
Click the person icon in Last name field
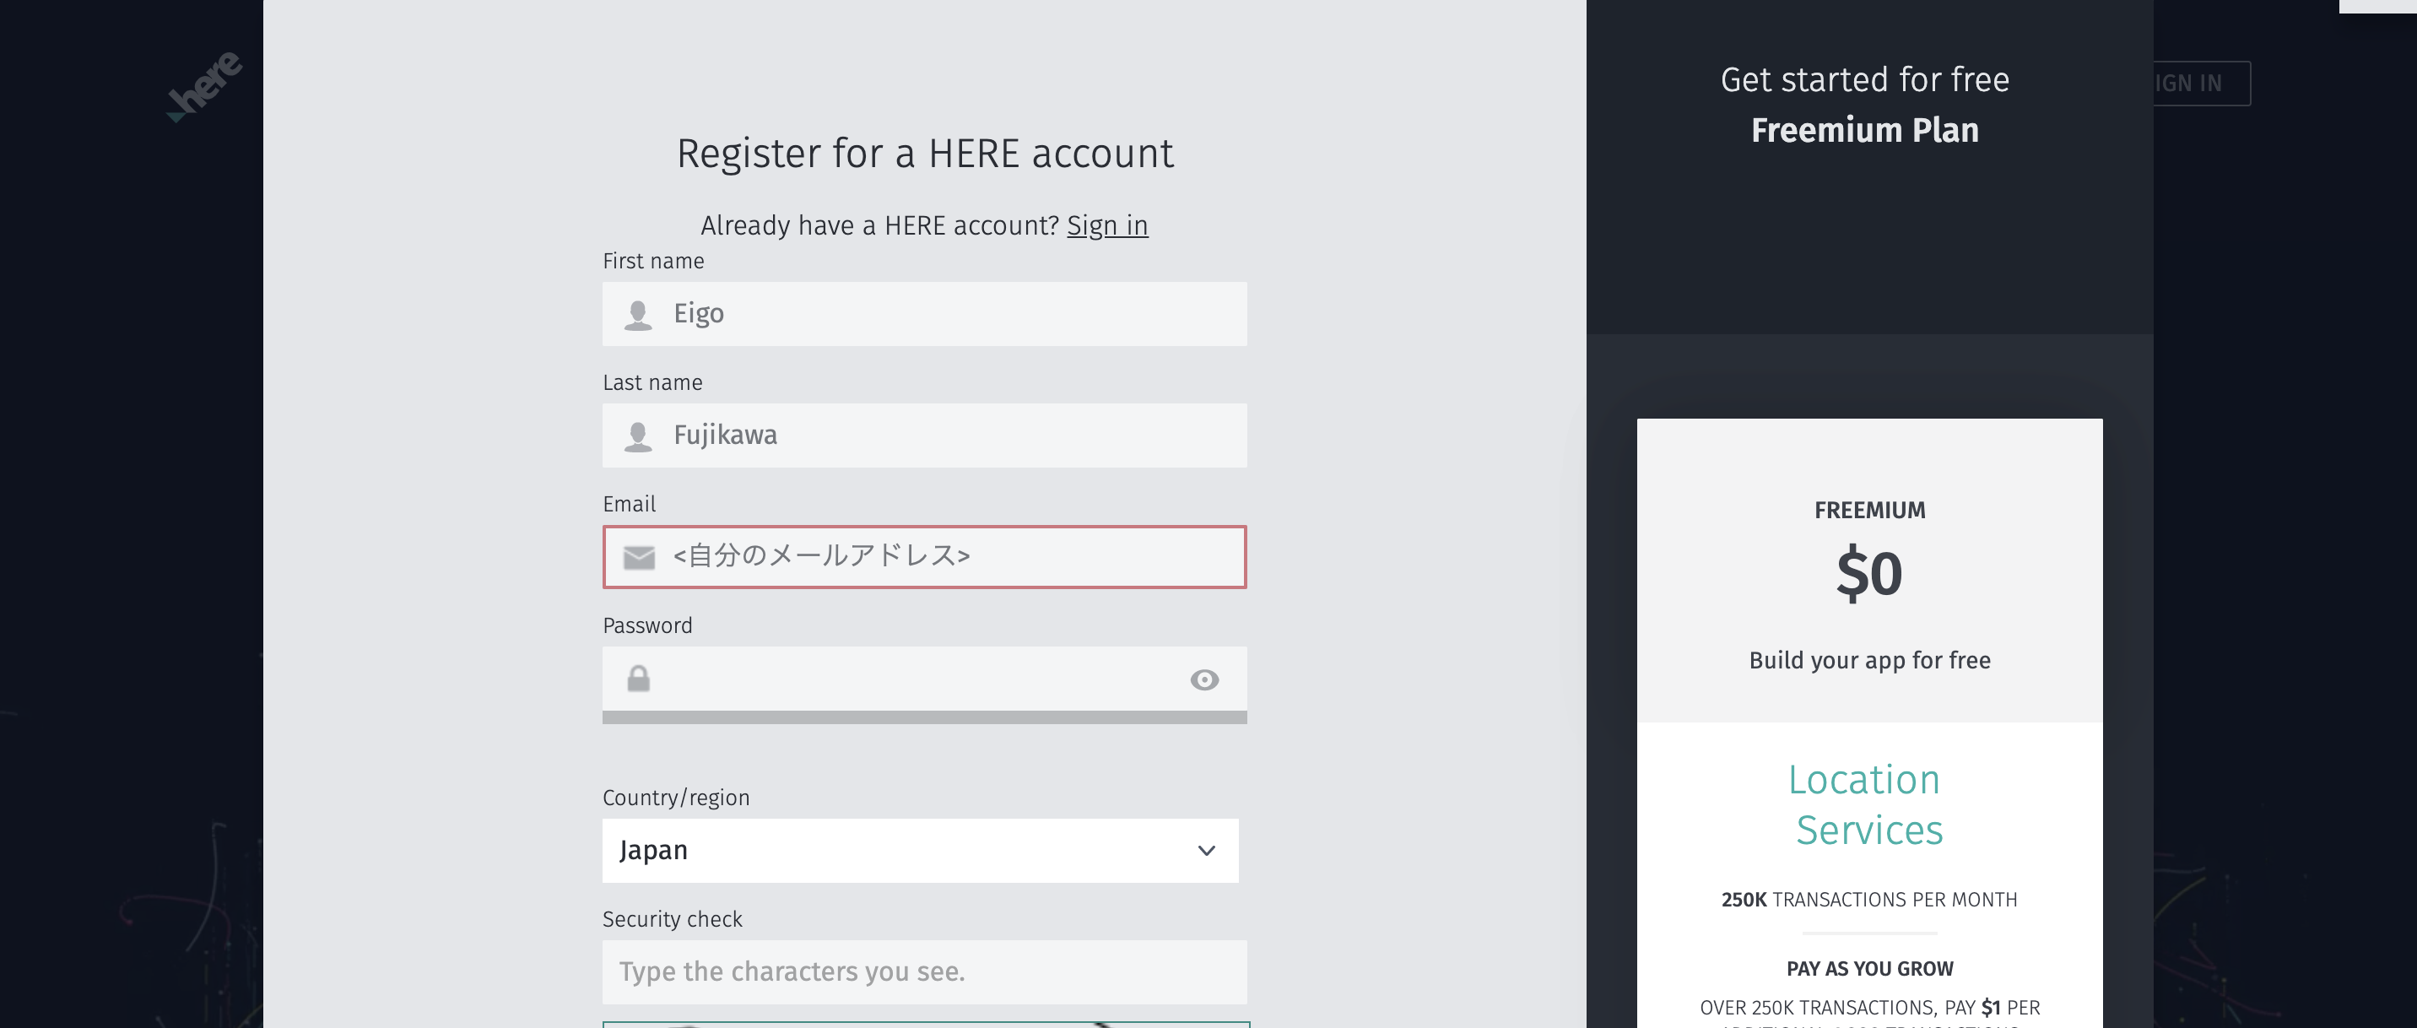click(638, 436)
